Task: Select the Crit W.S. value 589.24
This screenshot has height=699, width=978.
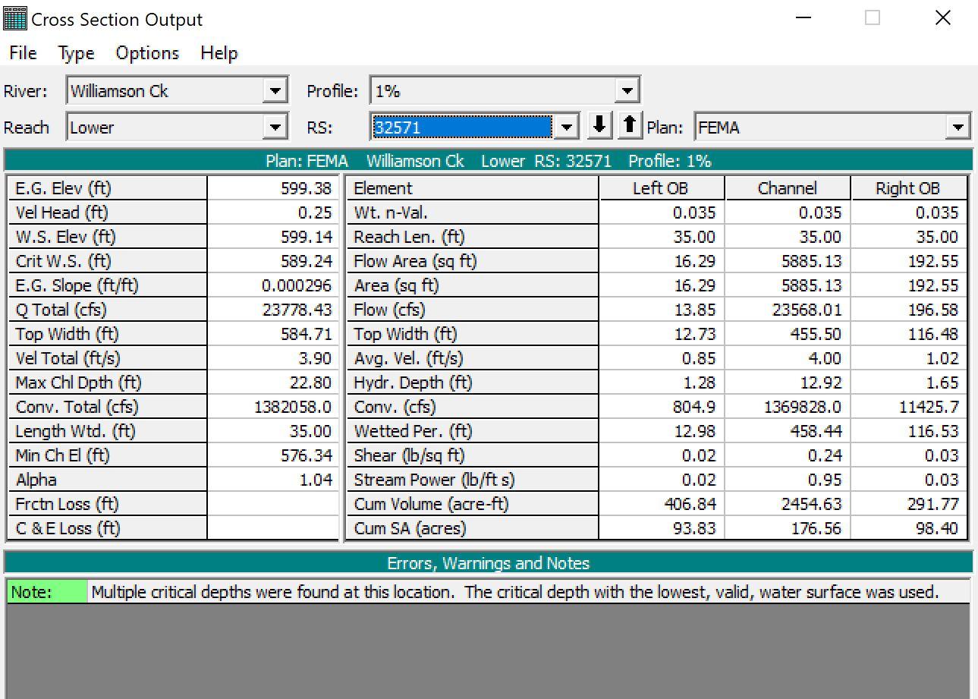Action: point(272,261)
